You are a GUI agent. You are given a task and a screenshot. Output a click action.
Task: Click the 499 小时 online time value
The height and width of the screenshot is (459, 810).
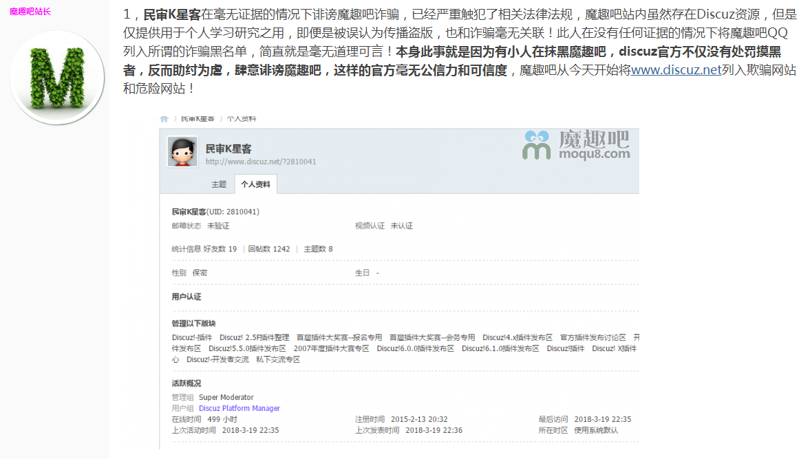coord(223,419)
